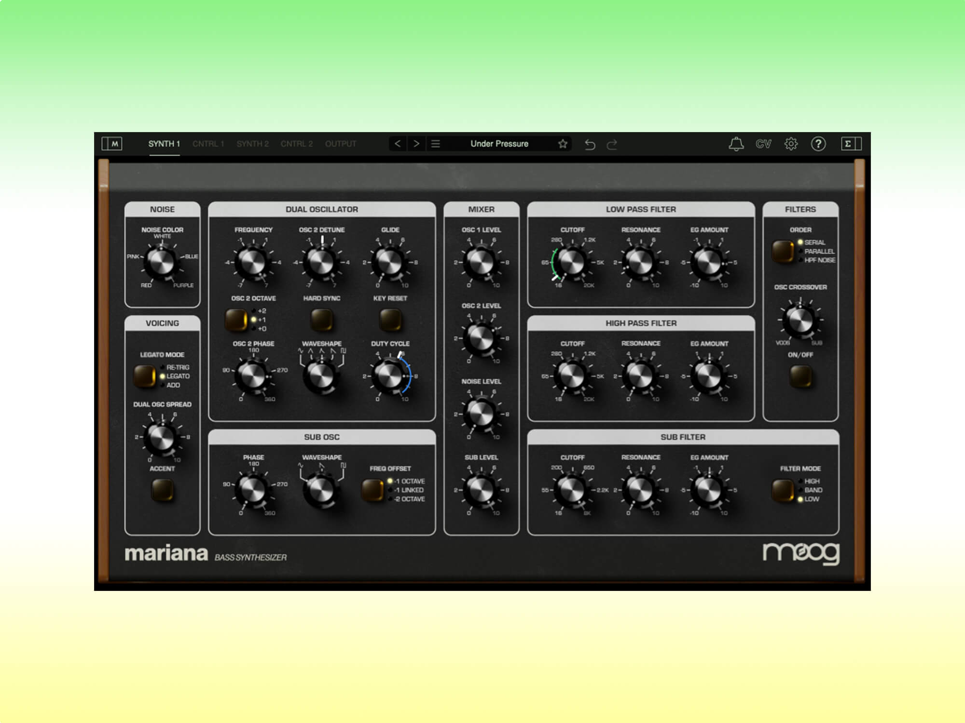Toggle the Sub Osc Freq Offset button
The height and width of the screenshot is (723, 965).
[372, 490]
